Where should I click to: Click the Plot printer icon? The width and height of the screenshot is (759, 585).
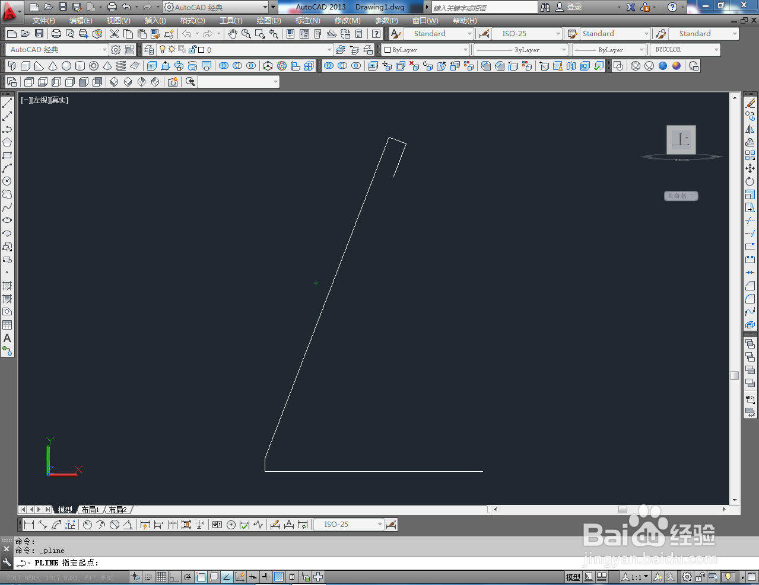pos(56,34)
